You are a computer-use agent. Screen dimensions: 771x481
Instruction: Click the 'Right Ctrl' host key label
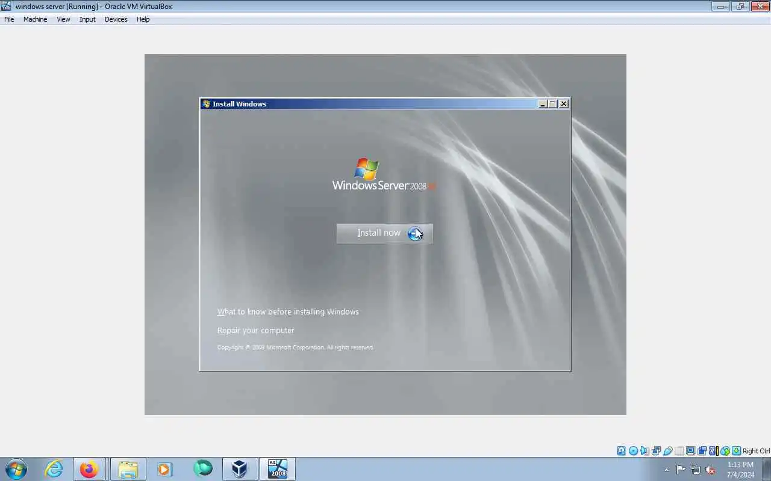[x=756, y=451]
